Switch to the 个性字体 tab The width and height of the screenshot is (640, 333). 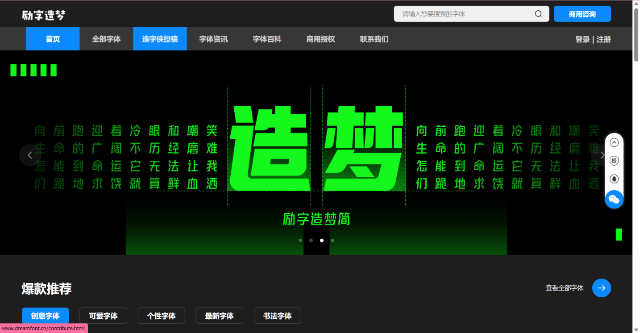tap(161, 316)
